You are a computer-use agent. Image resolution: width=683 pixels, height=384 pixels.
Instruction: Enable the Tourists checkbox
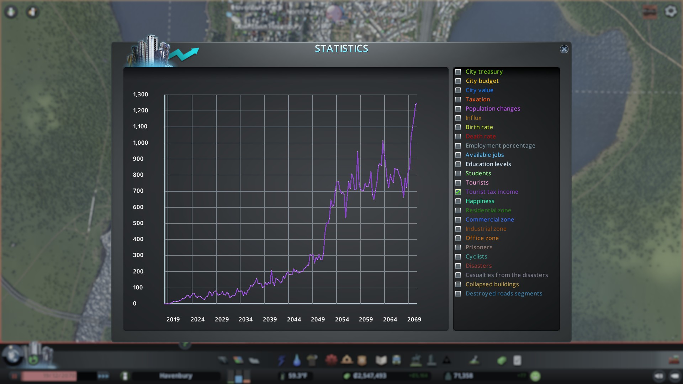[x=458, y=183]
